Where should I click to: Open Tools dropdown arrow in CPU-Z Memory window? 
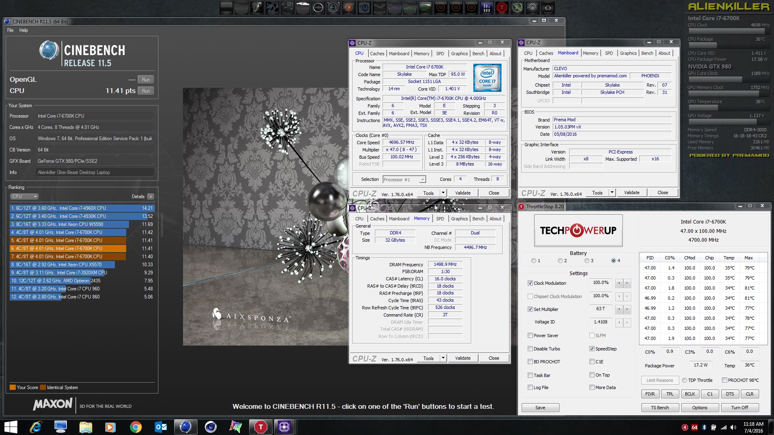(443, 358)
